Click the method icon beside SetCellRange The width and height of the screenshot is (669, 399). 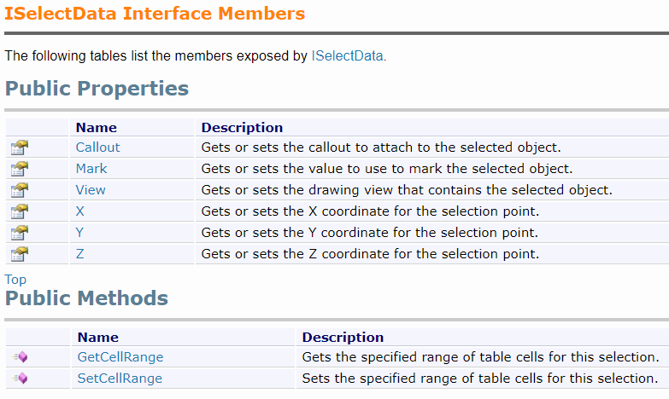click(x=20, y=379)
